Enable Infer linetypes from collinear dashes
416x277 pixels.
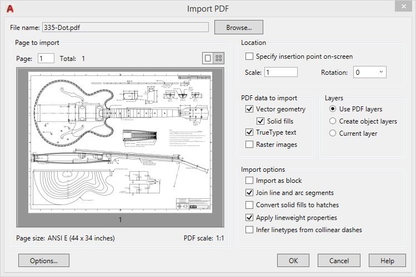249,230
